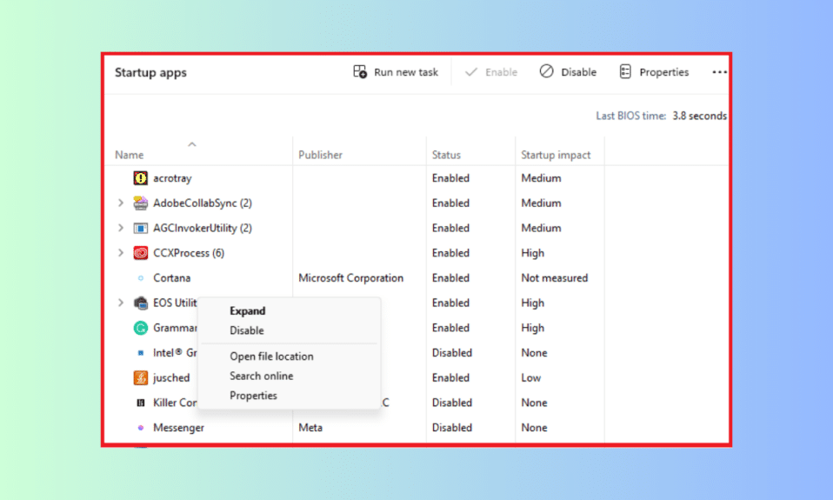The height and width of the screenshot is (500, 833).
Task: Click the Disable circle-slash icon in toolbar
Action: (x=546, y=71)
